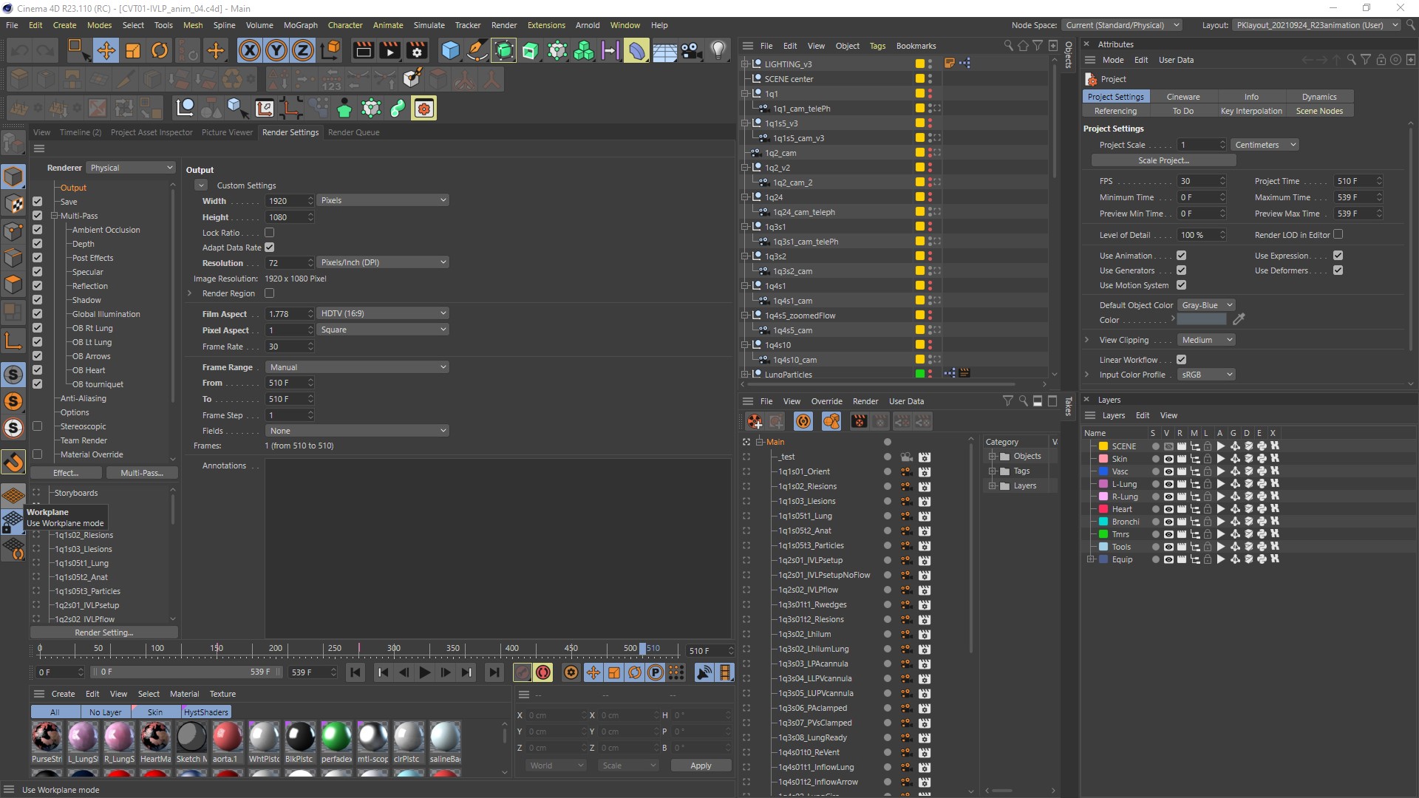
Task: Select HystShaders material layer filter
Action: (206, 712)
